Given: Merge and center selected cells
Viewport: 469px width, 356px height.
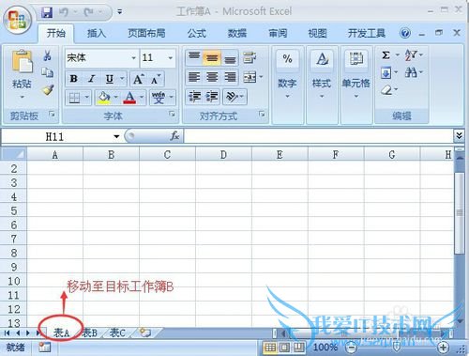Looking at the screenshot, I should click(250, 77).
